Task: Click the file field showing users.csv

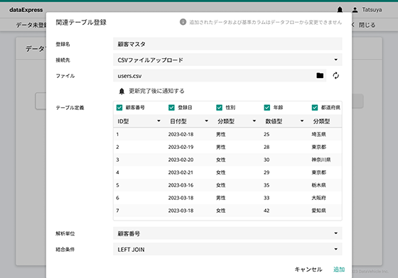Action: tap(220, 75)
